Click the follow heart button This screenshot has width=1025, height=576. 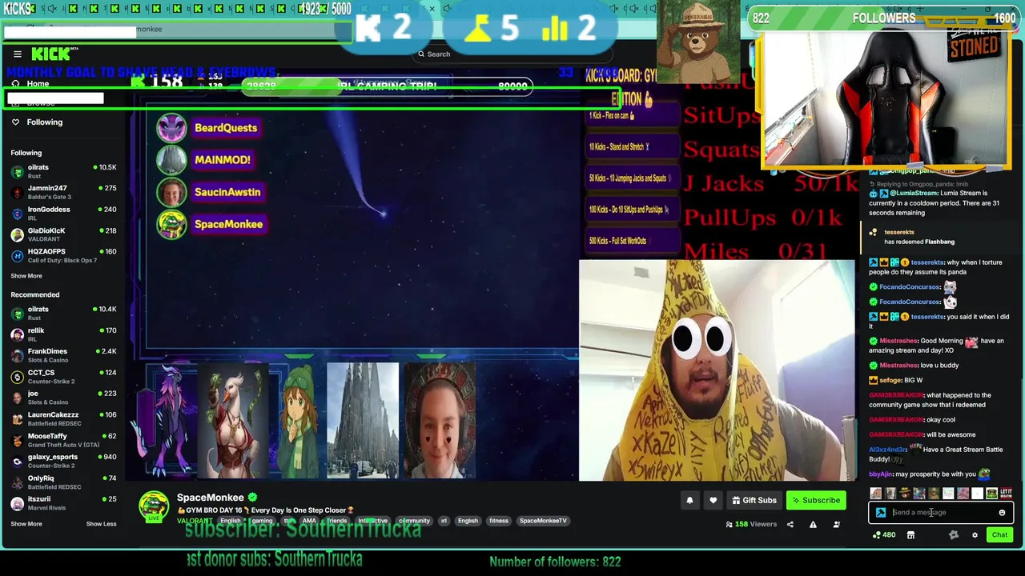(x=713, y=501)
